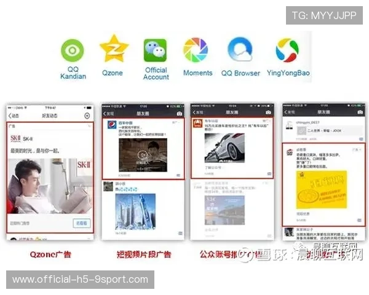Image resolution: width=369 pixels, height=295 pixels.
Task: Click the red 短视频片段广告 caption
Action: [144, 254]
